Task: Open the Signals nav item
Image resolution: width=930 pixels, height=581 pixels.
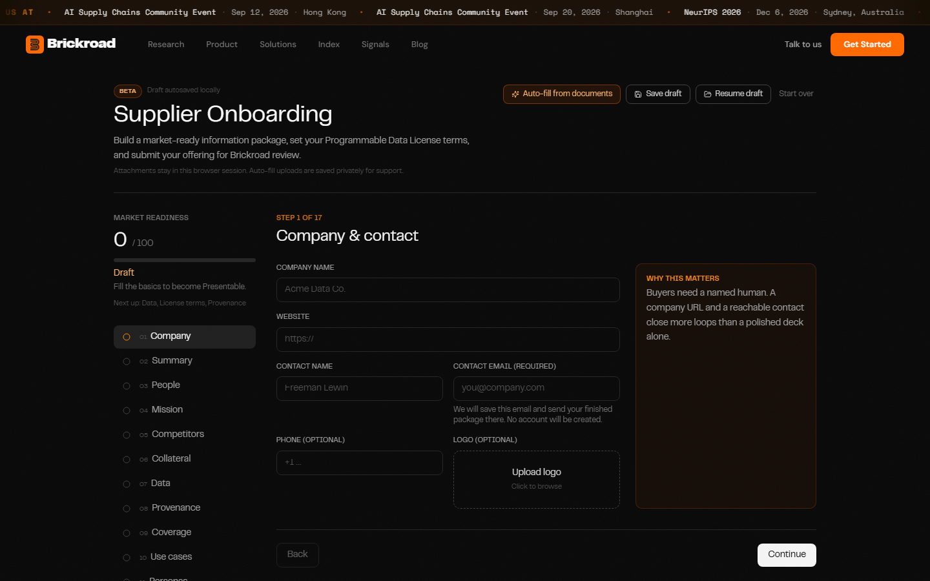Action: [375, 45]
